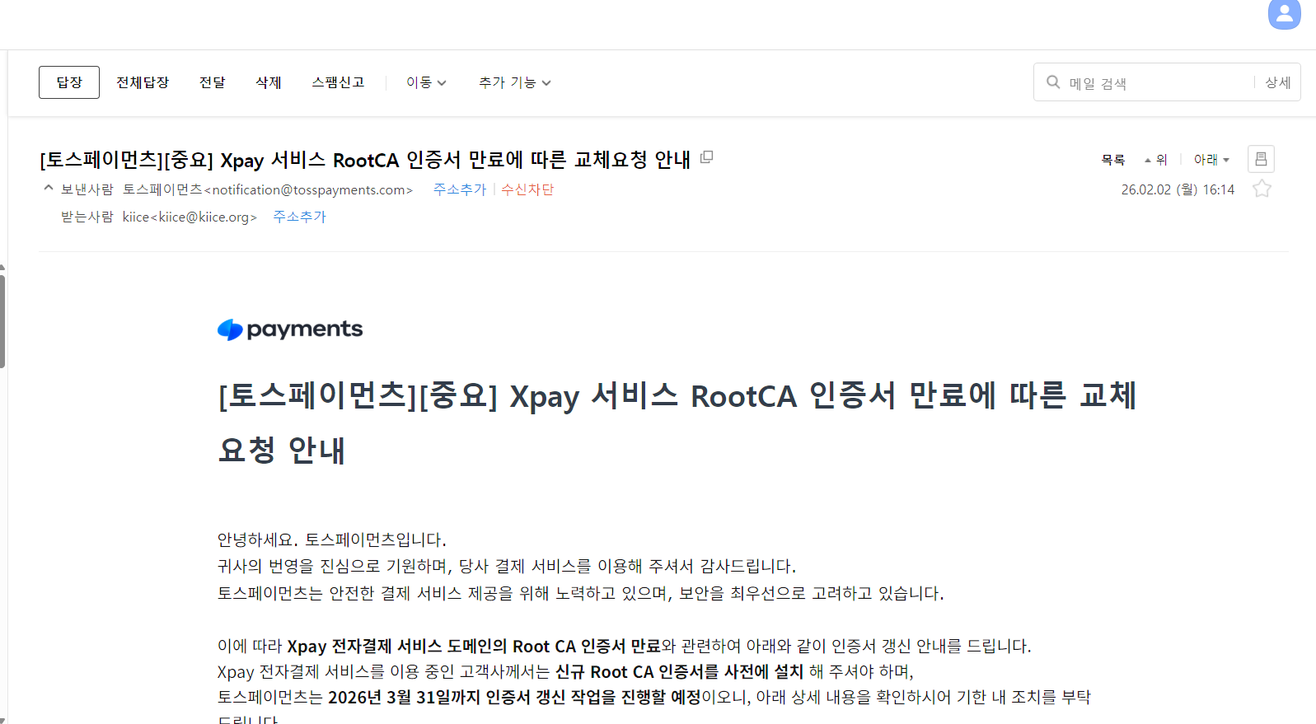Collapse the sender details caret
The image size is (1316, 724).
pyautogui.click(x=49, y=189)
